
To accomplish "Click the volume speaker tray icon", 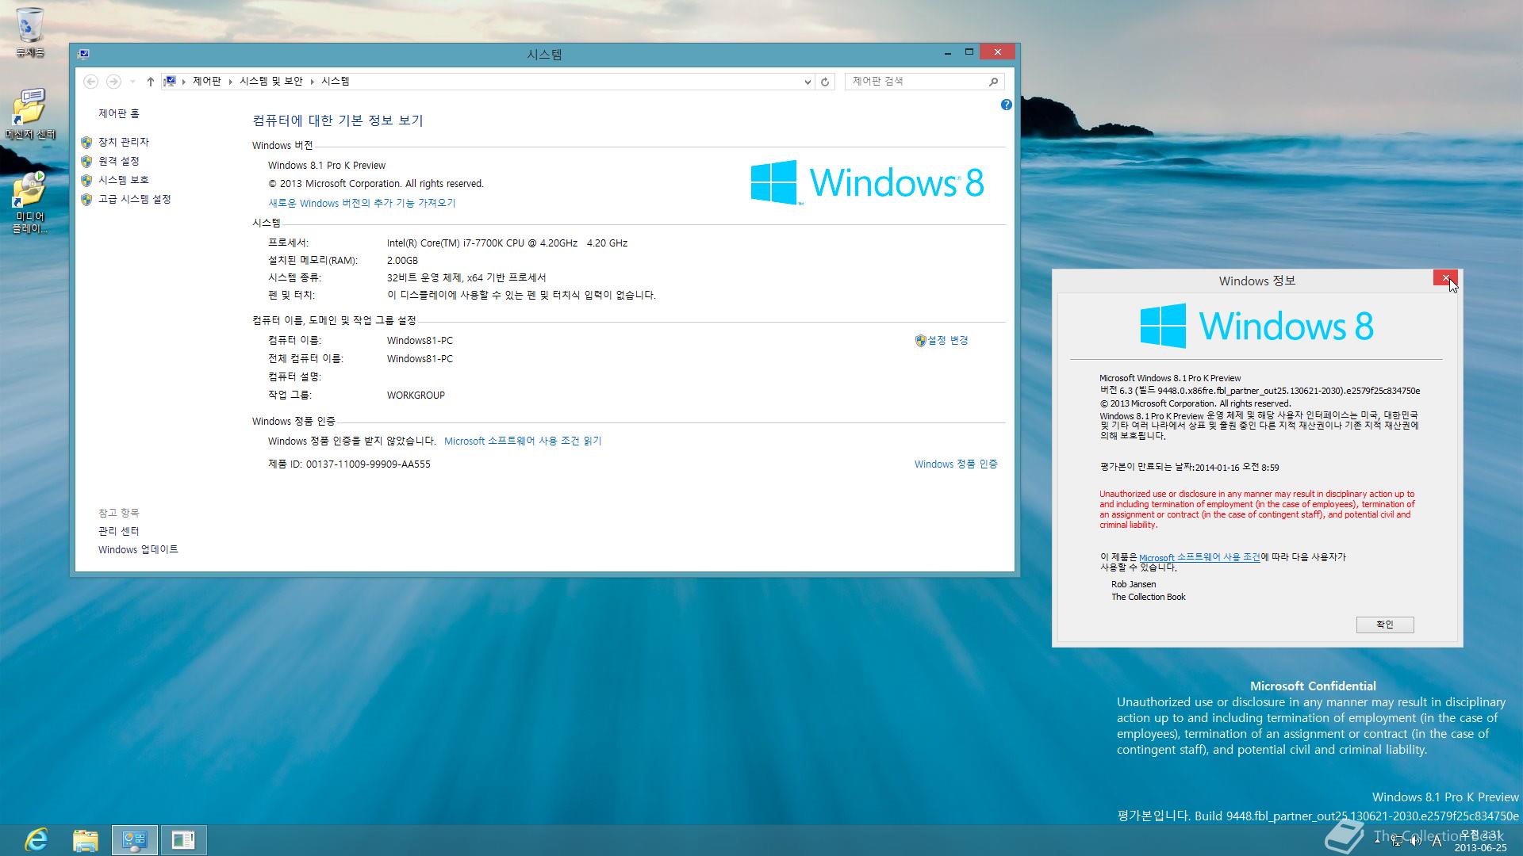I will (1416, 841).
